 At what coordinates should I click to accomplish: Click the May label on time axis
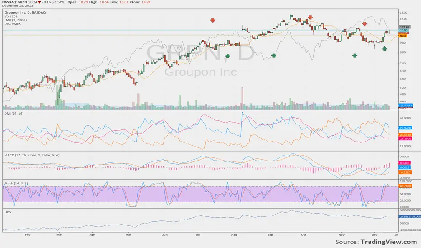click(129, 235)
